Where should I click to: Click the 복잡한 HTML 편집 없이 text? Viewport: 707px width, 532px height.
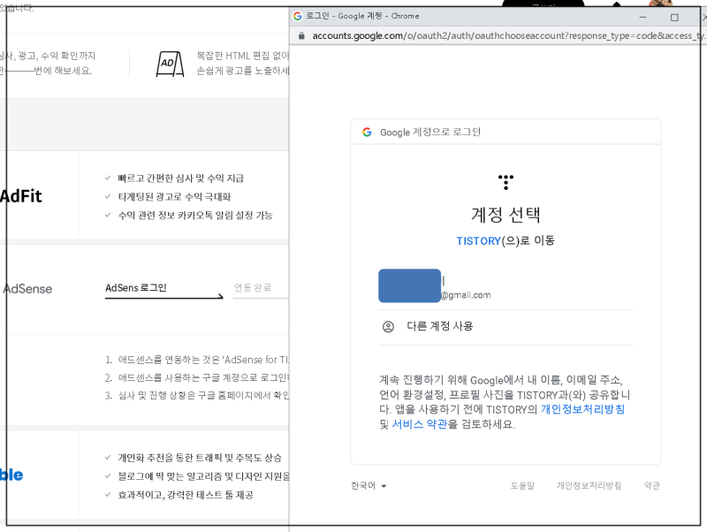tap(242, 56)
